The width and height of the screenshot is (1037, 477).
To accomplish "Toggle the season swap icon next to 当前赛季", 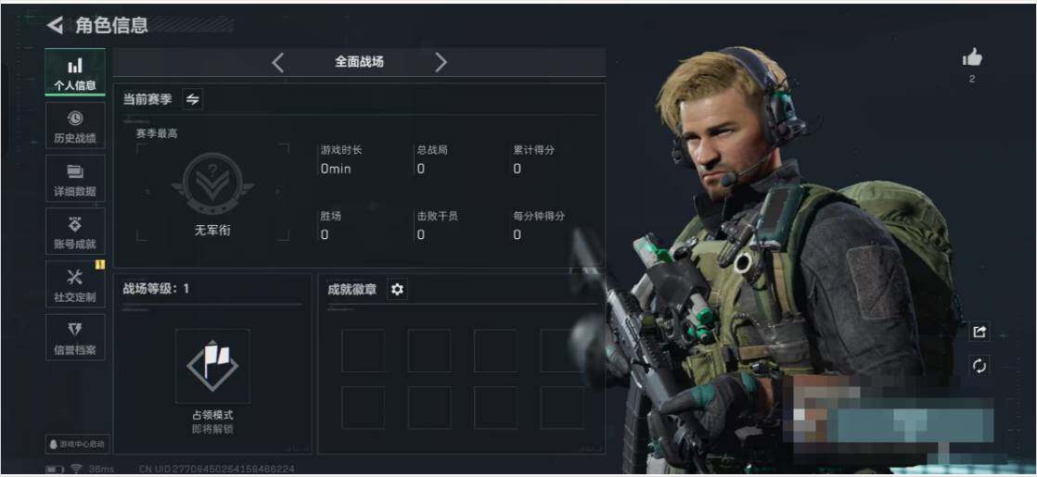I will click(192, 99).
